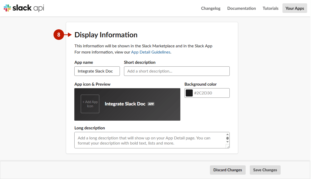This screenshot has height=179, width=311.
Task: Click the APP badge in preview
Action: tap(151, 104)
